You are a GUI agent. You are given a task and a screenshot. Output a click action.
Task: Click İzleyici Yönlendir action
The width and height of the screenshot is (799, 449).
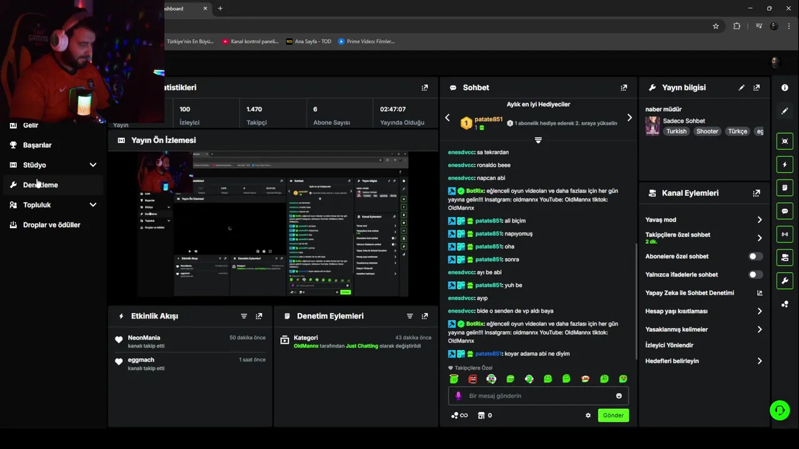pyautogui.click(x=669, y=345)
